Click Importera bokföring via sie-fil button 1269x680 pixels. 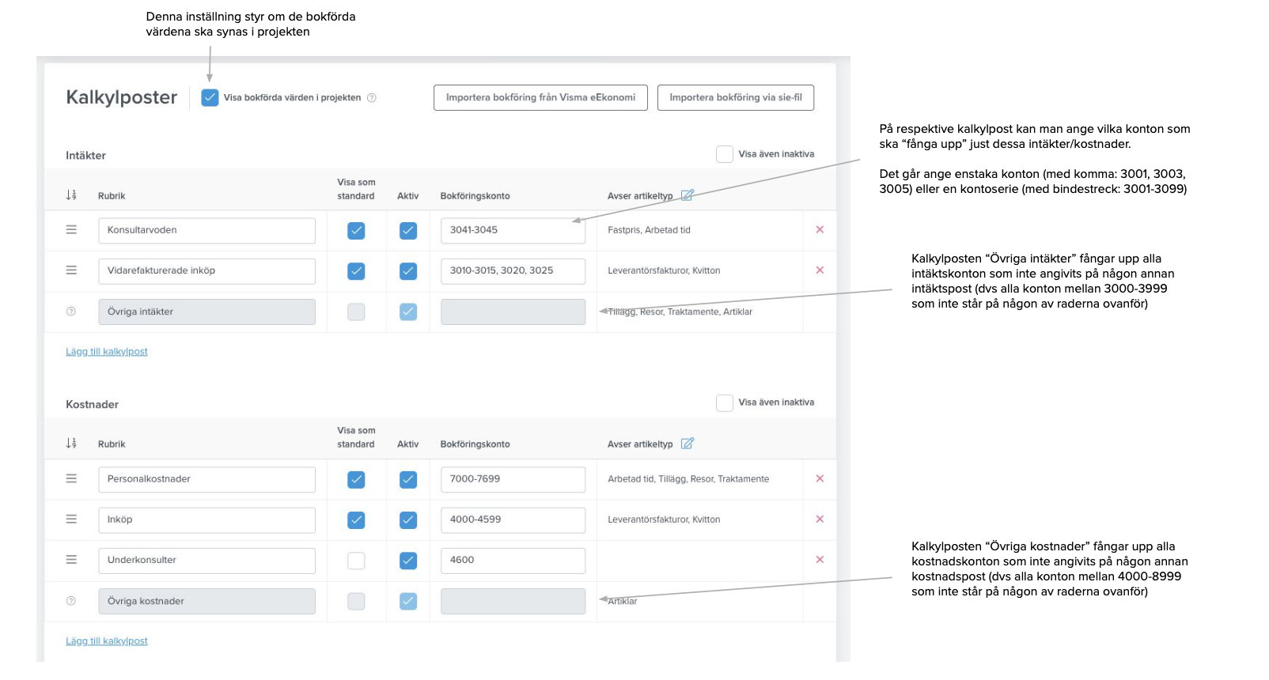point(736,98)
